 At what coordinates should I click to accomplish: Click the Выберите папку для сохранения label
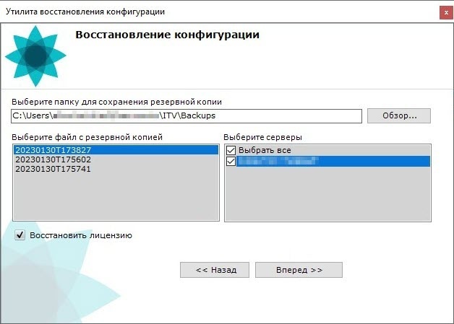pos(116,102)
